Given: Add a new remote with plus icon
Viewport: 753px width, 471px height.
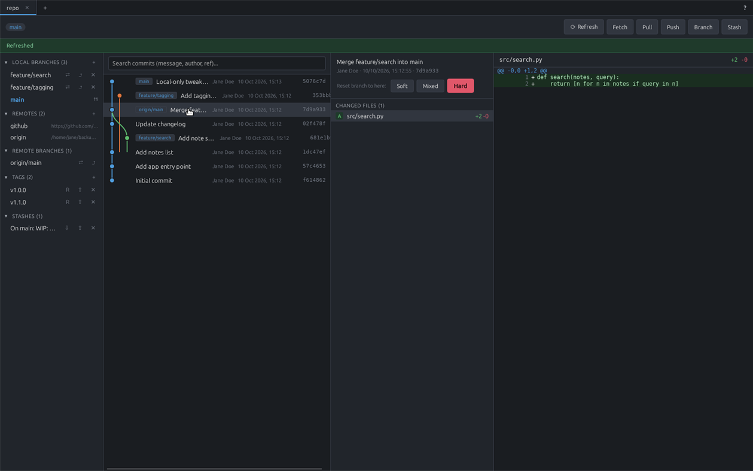Looking at the screenshot, I should (x=93, y=114).
